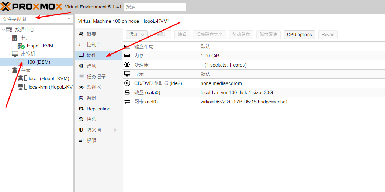Screen dimensions: 385x192
Task: Collapse the 虚拟机 tree group arrow
Action: [9, 54]
